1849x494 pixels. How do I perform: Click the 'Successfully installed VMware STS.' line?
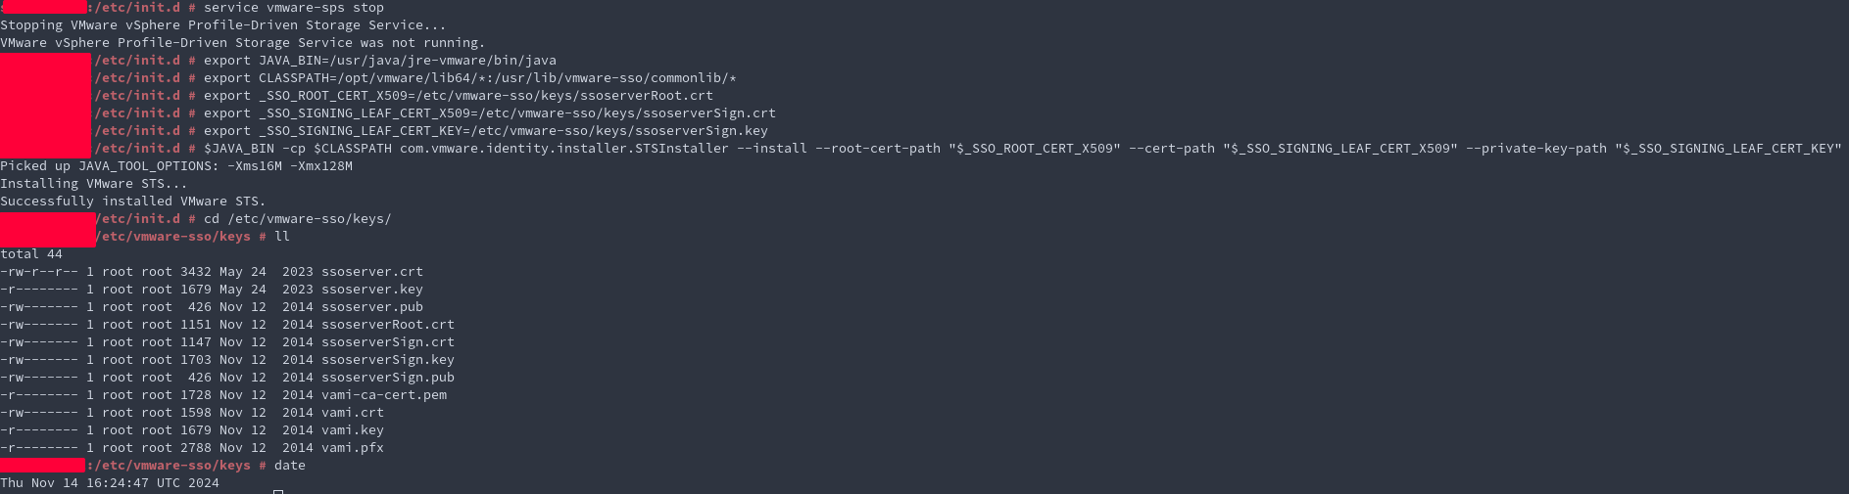133,202
